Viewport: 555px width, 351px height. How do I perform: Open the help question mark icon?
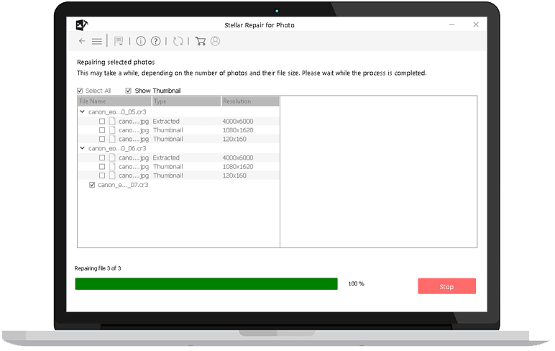156,42
